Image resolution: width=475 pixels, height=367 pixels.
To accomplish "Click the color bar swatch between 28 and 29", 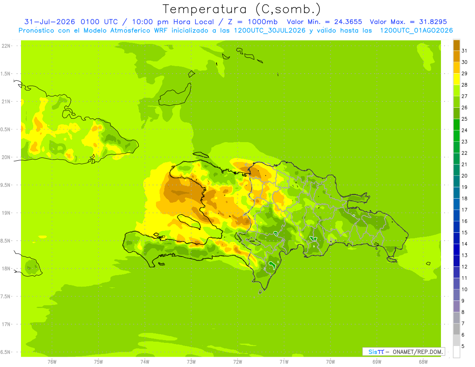I will click(456, 79).
